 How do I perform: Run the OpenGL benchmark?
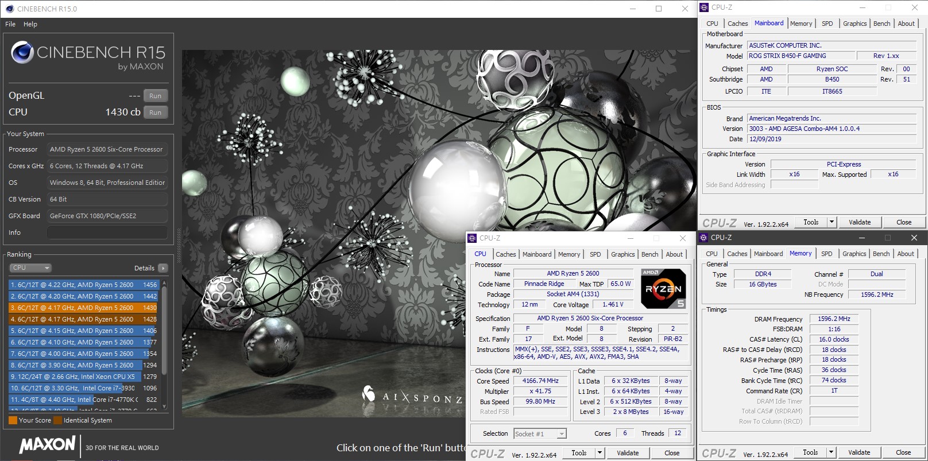pos(156,96)
